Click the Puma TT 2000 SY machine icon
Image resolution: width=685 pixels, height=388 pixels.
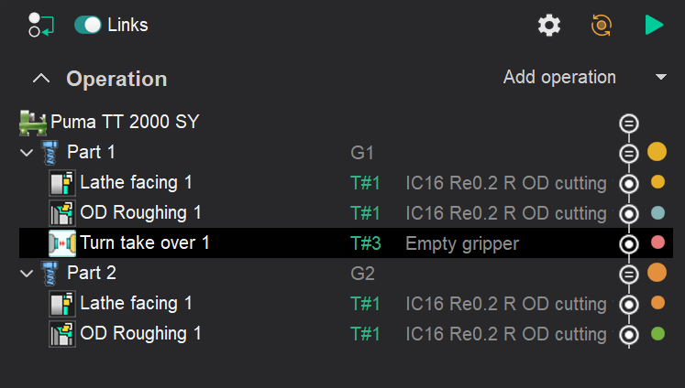(33, 122)
